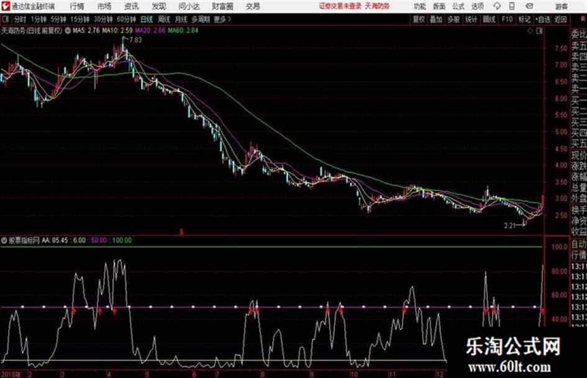This screenshot has width=587, height=378.
Task: Click the 通达信 red logo icon
Action: [5, 6]
